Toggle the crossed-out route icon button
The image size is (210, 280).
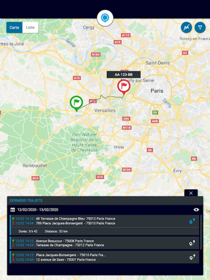pyautogui.click(x=186, y=27)
